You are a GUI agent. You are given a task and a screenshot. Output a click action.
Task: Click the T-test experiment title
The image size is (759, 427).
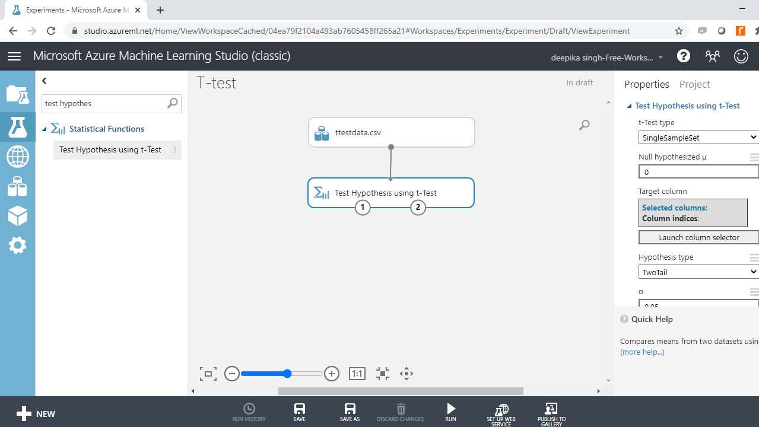(x=217, y=83)
